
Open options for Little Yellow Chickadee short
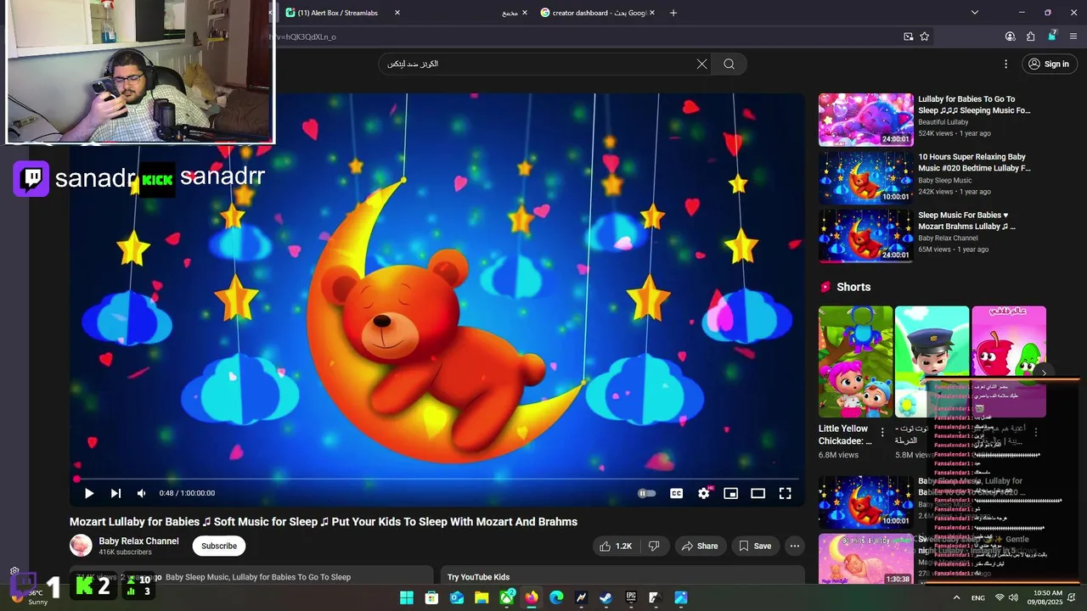point(882,433)
